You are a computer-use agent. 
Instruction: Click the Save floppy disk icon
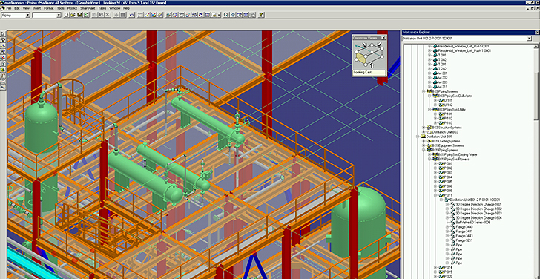pos(79,15)
